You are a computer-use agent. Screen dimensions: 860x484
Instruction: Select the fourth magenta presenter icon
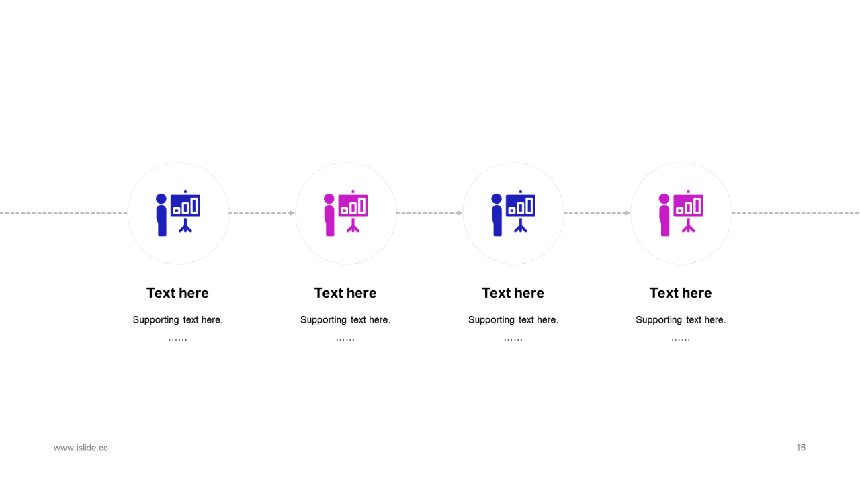(x=681, y=213)
